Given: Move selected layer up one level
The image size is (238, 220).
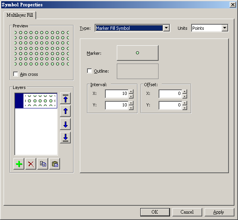Looking at the screenshot, I should [x=65, y=111].
